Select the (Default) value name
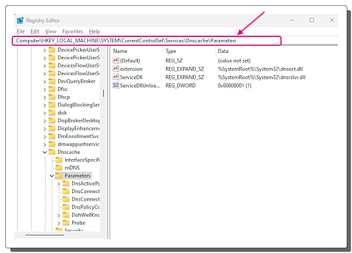Screen dimensions: 352x253 (130, 60)
